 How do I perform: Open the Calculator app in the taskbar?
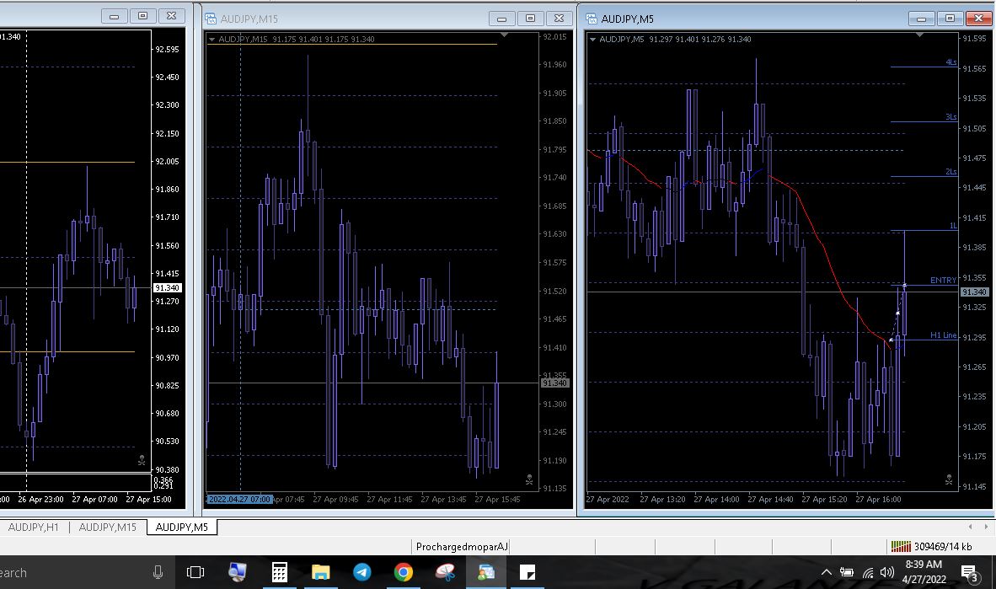[x=279, y=573]
